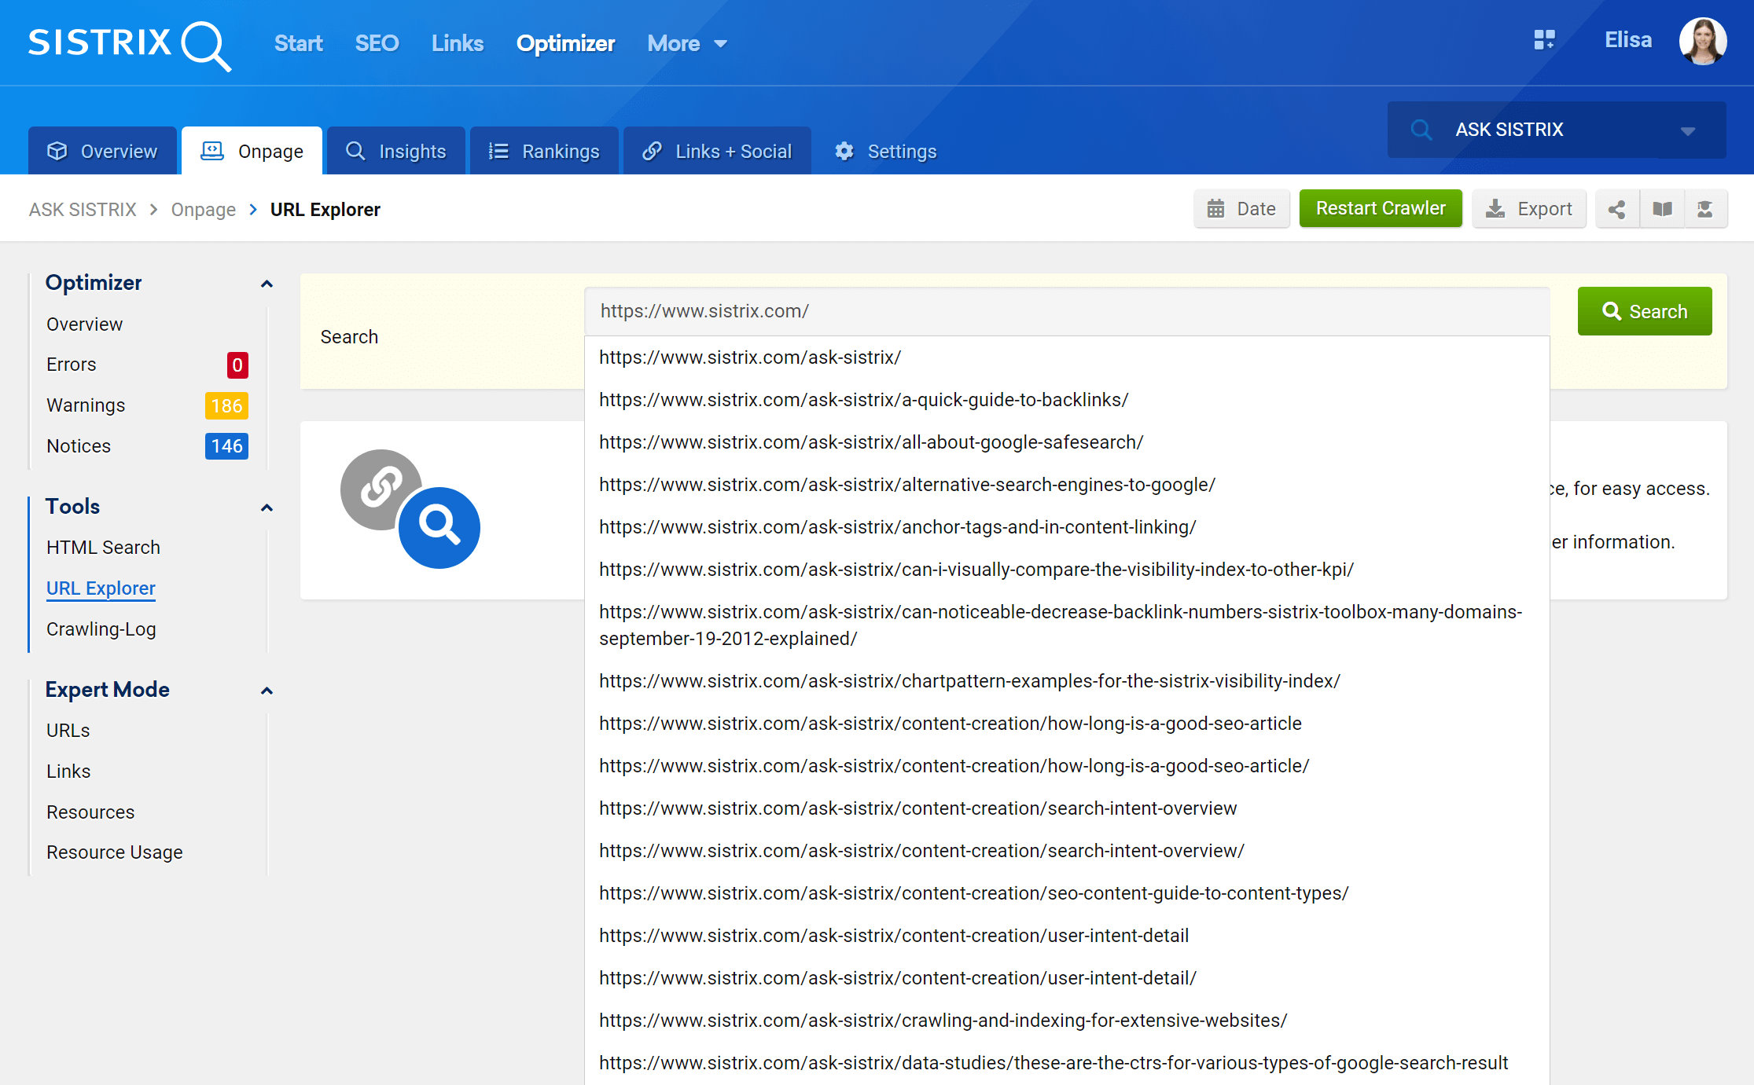This screenshot has height=1085, width=1754.
Task: Click the magnifier icon in ASK SISTRIX box
Action: [1421, 130]
